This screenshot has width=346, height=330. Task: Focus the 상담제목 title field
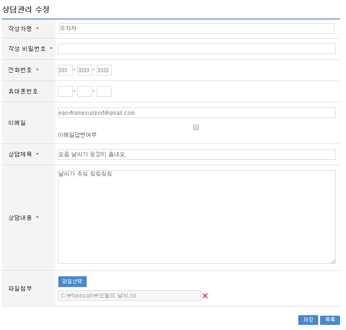coord(196,155)
